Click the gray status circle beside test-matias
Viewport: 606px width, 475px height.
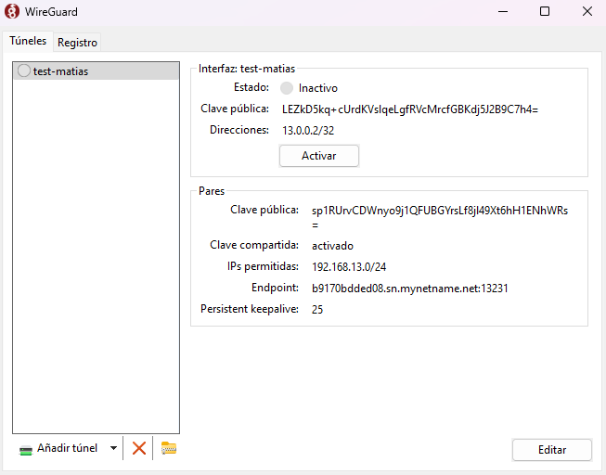click(x=24, y=71)
